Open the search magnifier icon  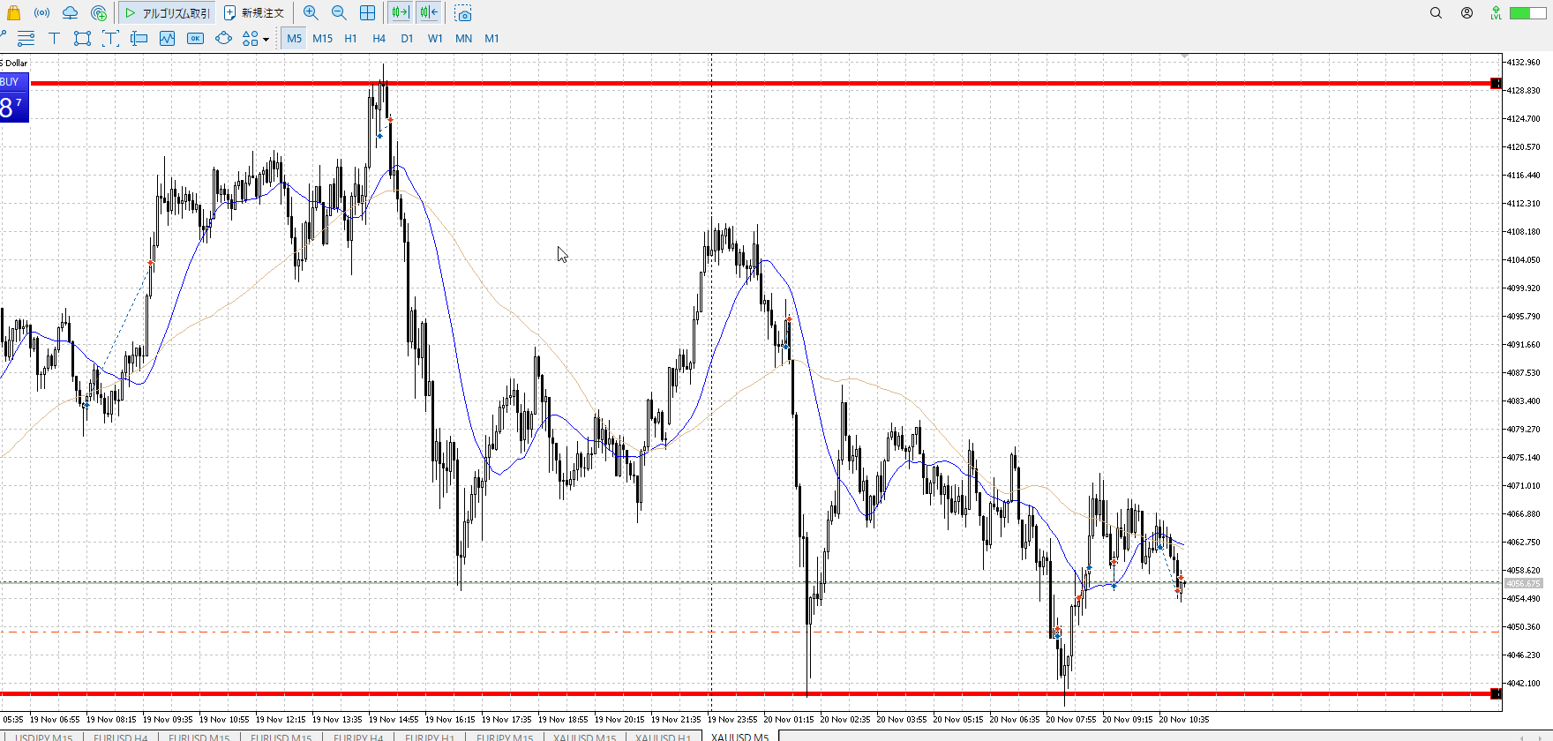pyautogui.click(x=1436, y=13)
